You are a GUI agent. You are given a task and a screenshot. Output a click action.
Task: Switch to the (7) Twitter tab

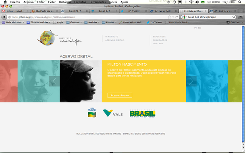(134, 11)
